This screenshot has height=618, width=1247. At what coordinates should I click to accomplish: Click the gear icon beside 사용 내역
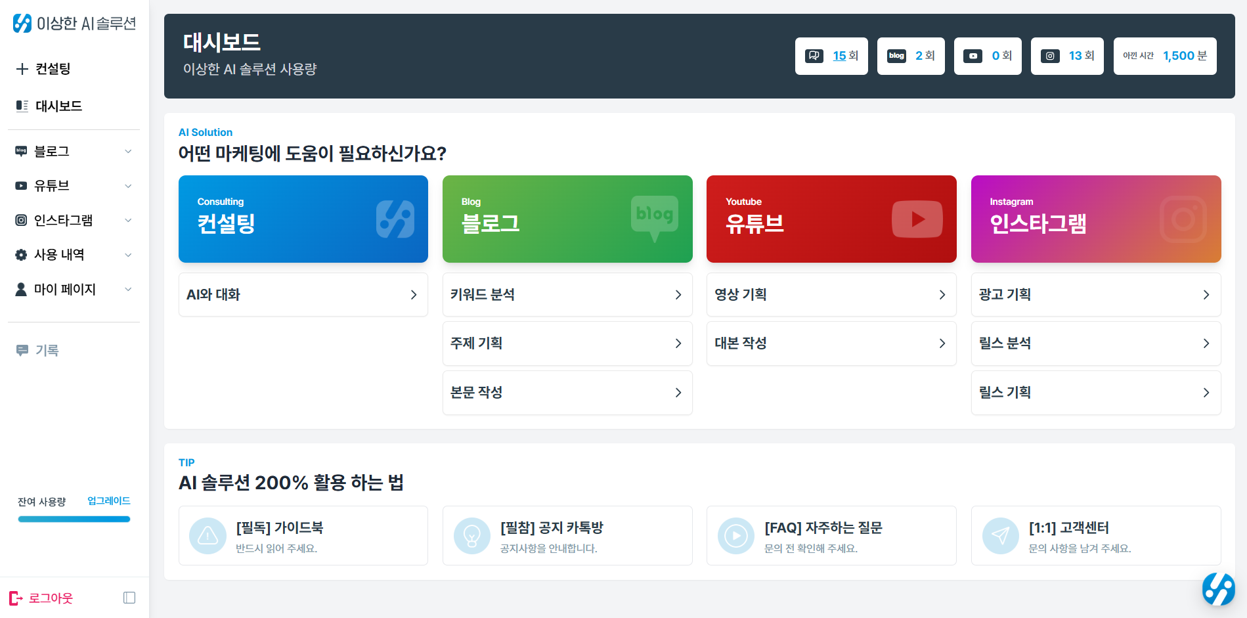(x=21, y=255)
